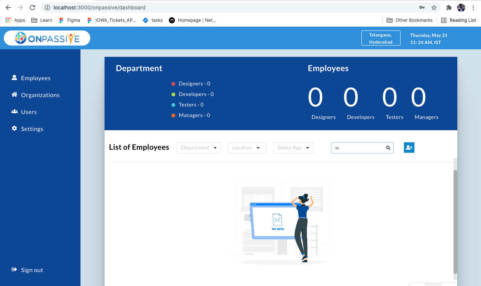Click the Designers legend radio marker
Screen dimensions: 481x286
point(173,84)
